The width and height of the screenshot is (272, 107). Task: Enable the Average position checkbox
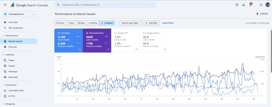(144, 33)
